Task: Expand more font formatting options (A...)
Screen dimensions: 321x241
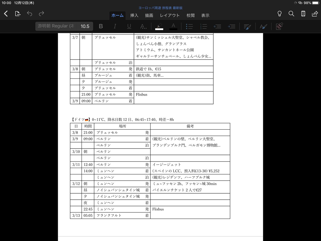Action: coord(143,26)
